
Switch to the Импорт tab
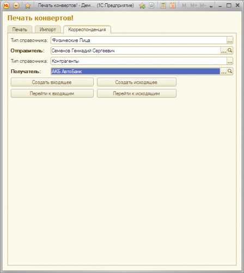48,29
